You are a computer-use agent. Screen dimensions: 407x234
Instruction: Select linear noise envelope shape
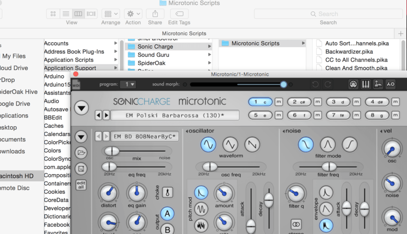(x=326, y=209)
